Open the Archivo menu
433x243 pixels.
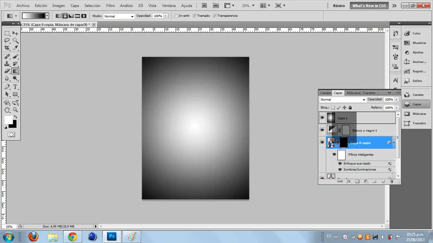tap(23, 6)
